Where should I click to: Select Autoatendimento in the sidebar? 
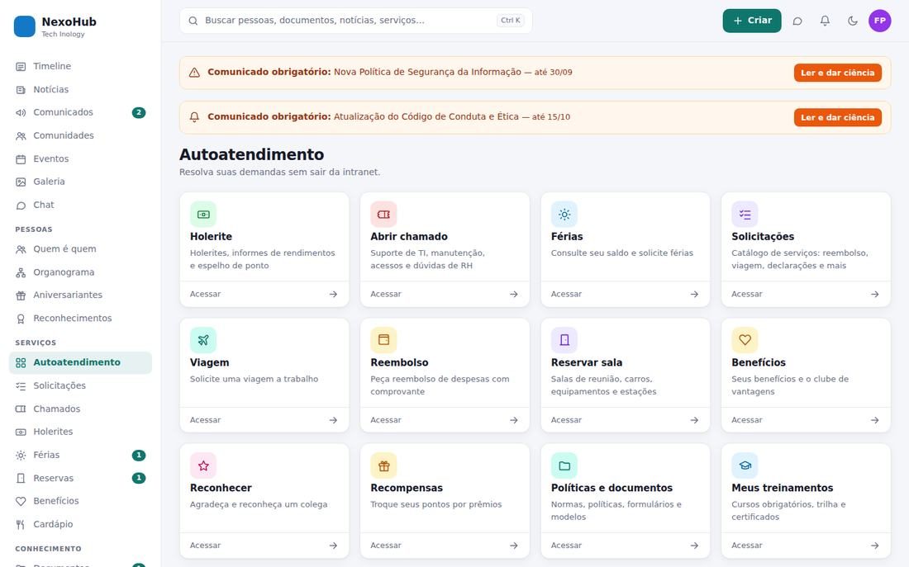[81, 362]
